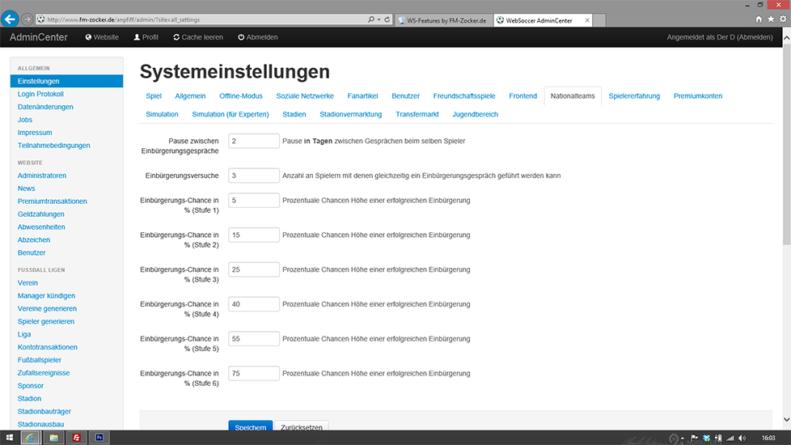
Task: Click Abmelden with the power icon
Action: 258,37
